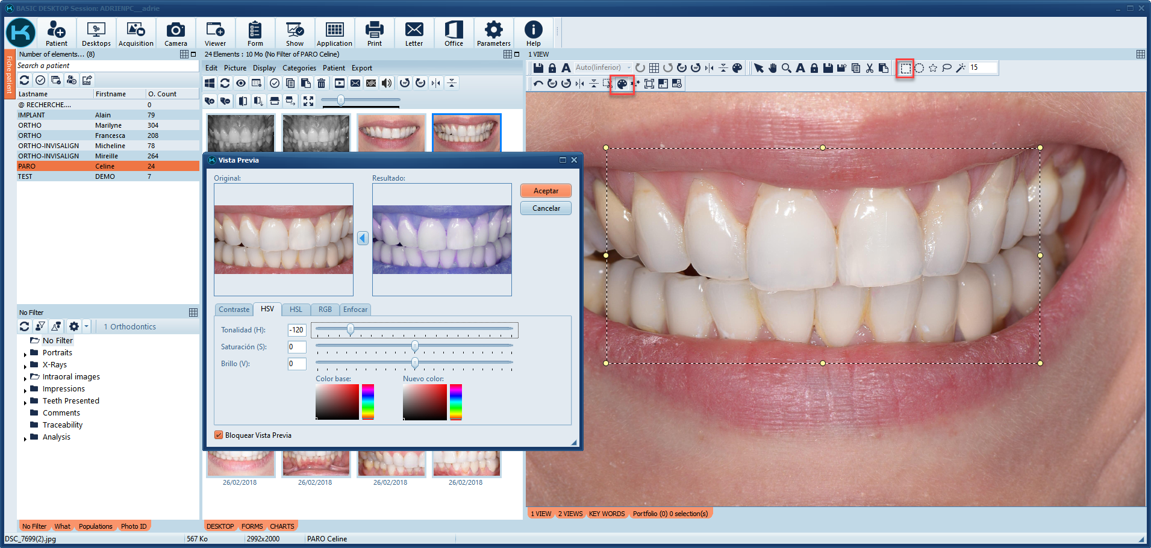Open the Auto(linferior) dropdown

click(629, 67)
